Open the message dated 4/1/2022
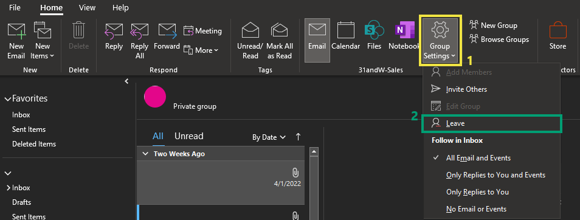The image size is (580, 220). pos(221,182)
